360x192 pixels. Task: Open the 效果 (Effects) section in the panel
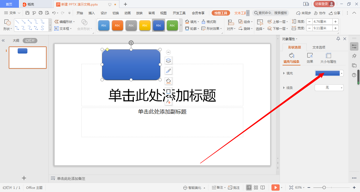click(310, 58)
